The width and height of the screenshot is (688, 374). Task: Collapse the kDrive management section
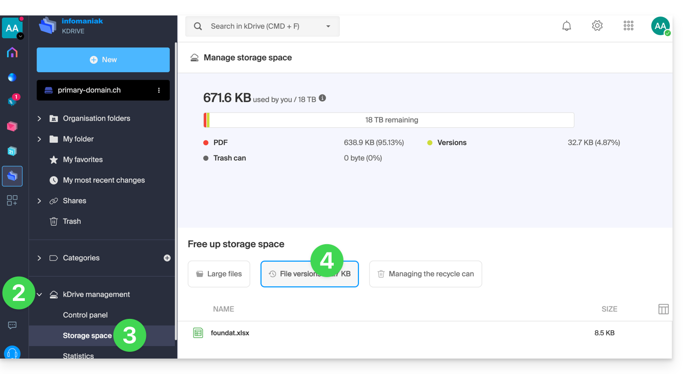click(40, 295)
